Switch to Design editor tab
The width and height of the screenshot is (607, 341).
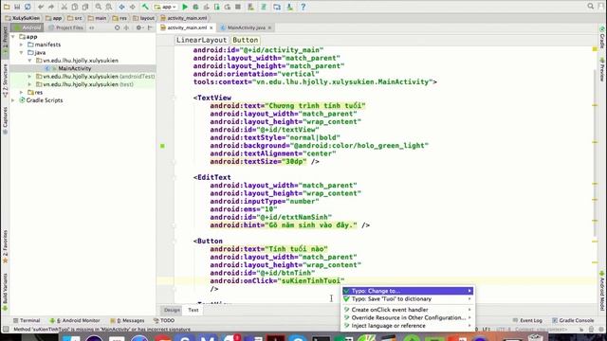tap(172, 310)
